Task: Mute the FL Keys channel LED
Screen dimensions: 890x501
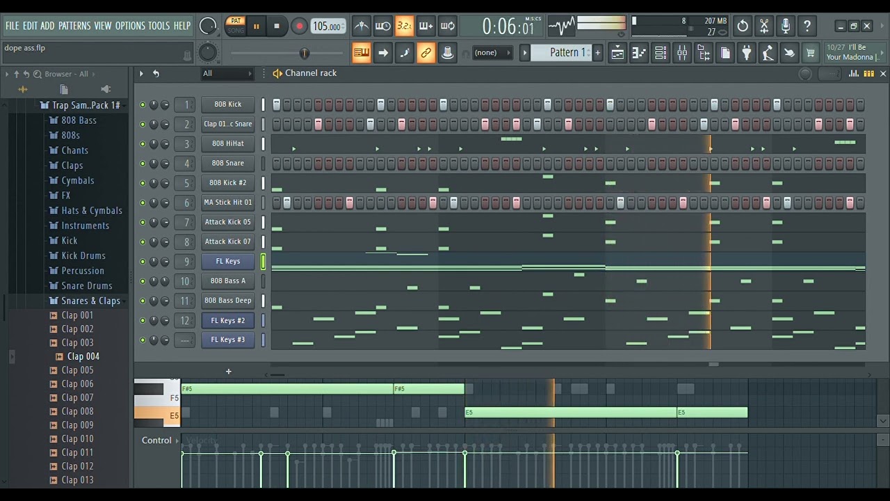Action: click(x=143, y=262)
